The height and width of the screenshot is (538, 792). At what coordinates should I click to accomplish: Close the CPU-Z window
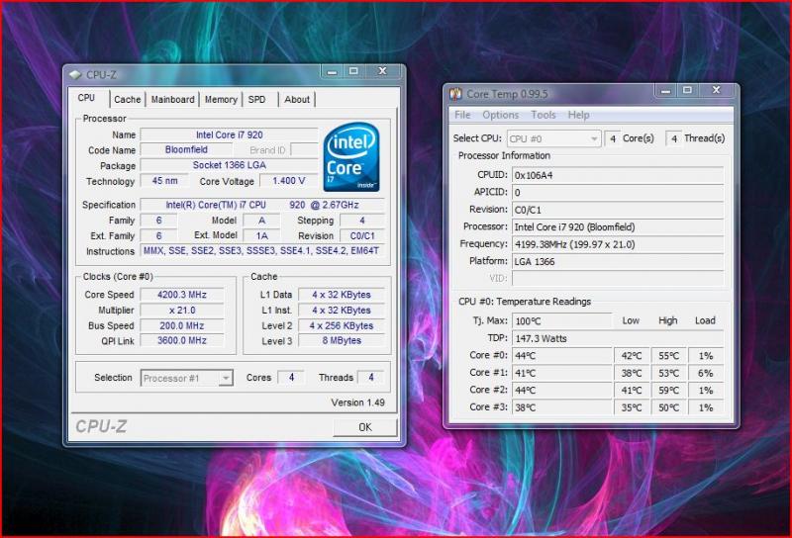coord(383,71)
